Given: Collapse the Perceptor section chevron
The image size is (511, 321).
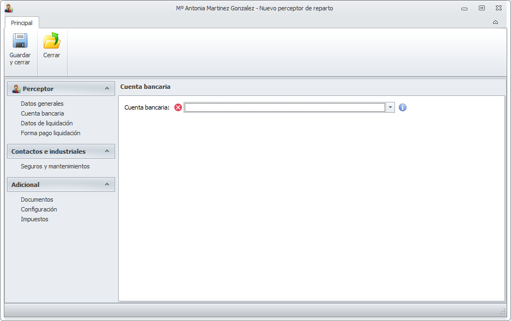Looking at the screenshot, I should click(107, 88).
